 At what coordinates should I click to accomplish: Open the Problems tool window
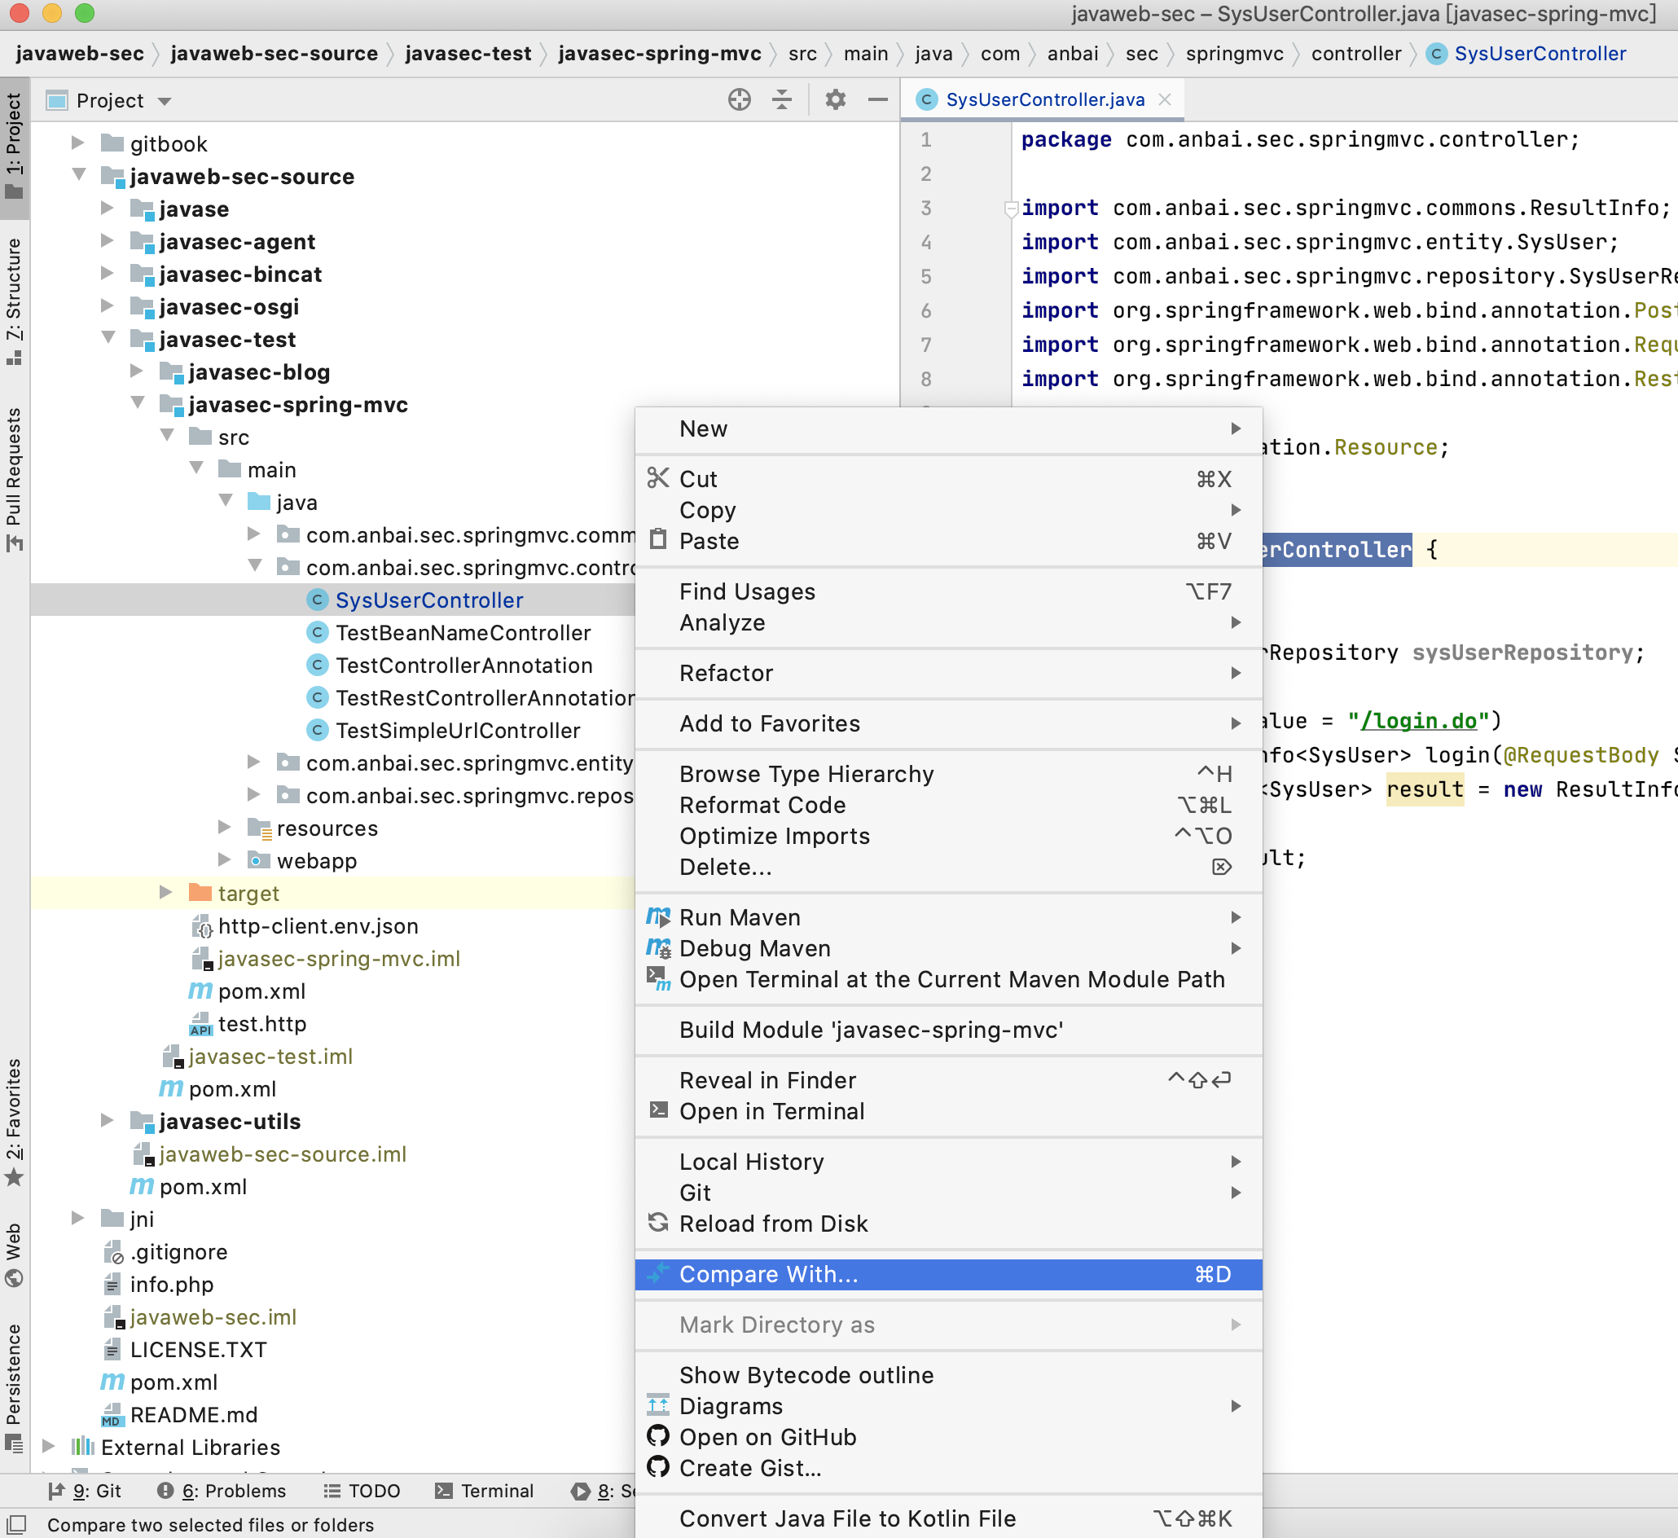point(222,1491)
